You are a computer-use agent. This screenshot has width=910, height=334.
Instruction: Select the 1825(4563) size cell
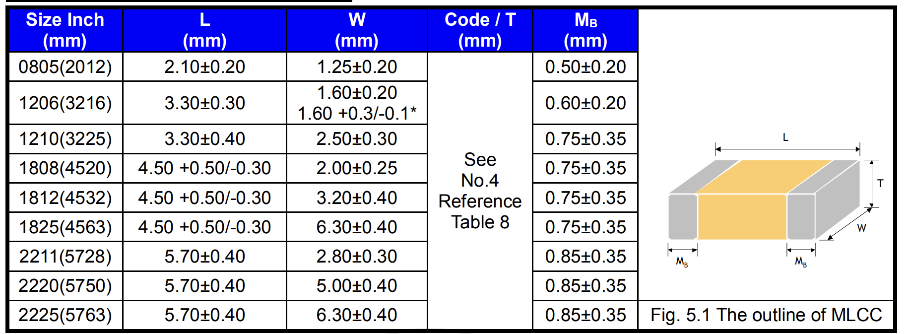[65, 227]
